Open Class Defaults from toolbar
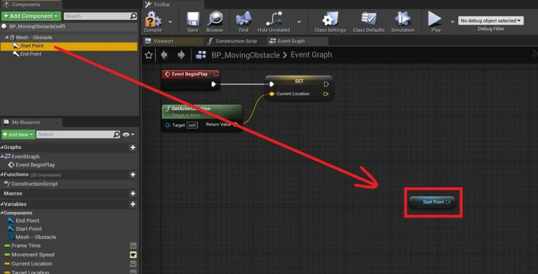The image size is (538, 274). click(x=368, y=20)
